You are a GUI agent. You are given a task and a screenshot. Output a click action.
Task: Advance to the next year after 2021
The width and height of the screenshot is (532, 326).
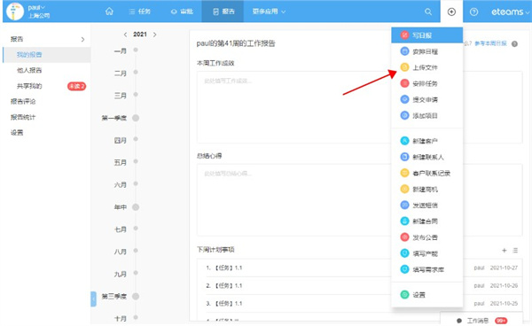coord(154,35)
